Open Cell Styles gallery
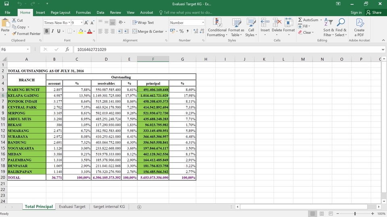 pos(251,27)
